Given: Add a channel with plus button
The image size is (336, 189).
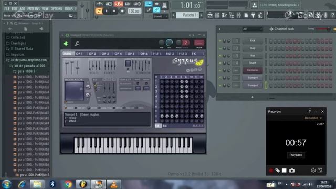Looking at the screenshot, I should click(252, 97).
